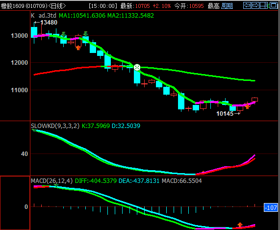Click the orange buy arrow near latest candles

(247, 106)
